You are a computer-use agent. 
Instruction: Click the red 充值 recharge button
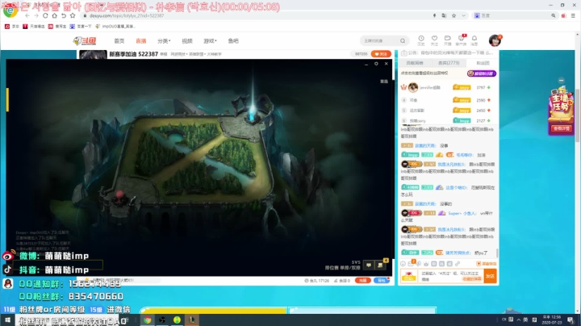363,281
